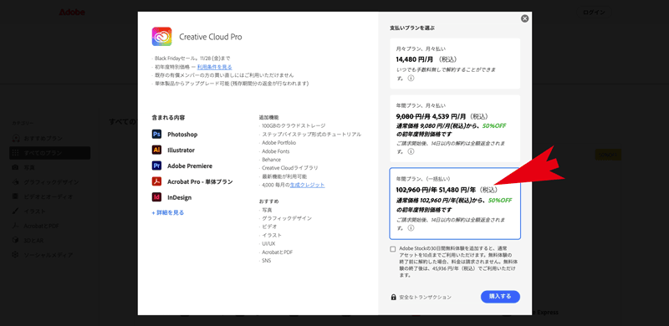Image resolution: width=669 pixels, height=326 pixels.
Task: Click 安全なトランザクション text
Action: pos(426,297)
